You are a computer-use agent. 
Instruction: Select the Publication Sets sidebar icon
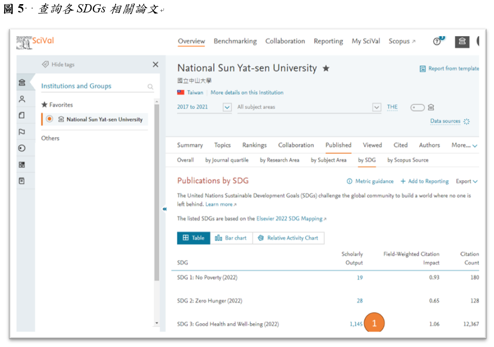point(22,115)
